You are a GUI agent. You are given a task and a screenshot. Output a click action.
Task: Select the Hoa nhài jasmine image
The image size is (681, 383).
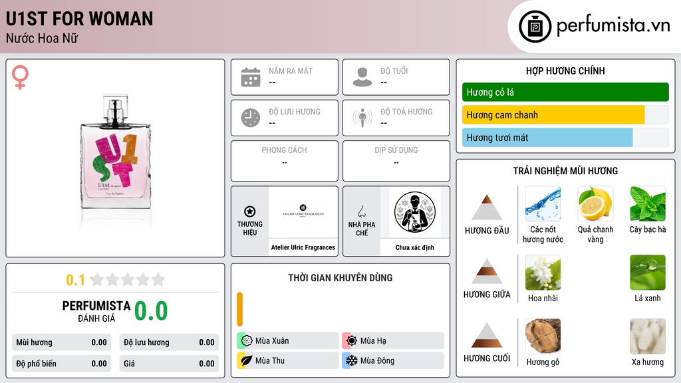[543, 273]
